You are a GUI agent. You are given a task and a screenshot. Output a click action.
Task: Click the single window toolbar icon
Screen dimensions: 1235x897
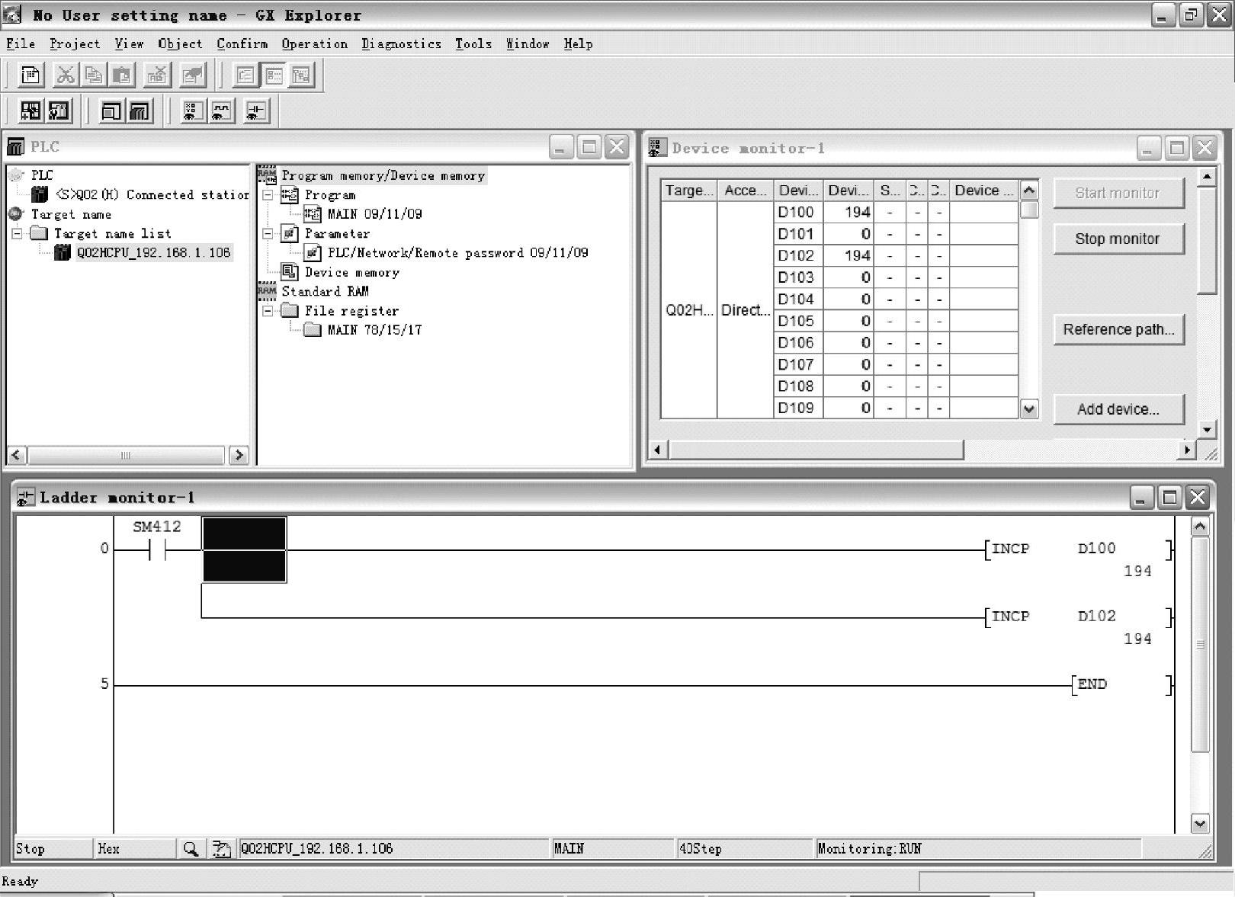pos(111,111)
